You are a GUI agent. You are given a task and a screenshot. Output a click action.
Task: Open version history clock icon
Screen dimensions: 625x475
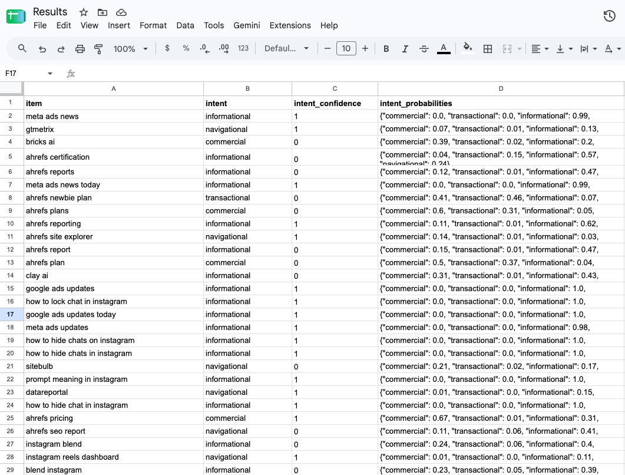point(610,16)
